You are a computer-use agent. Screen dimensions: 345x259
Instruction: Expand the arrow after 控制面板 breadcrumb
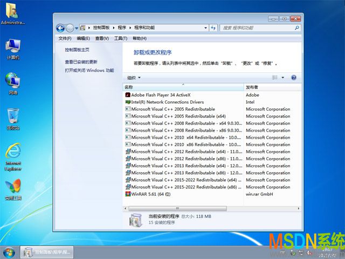pos(114,28)
